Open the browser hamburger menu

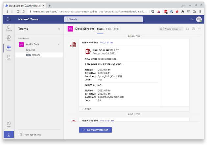pyautogui.click(x=200, y=11)
